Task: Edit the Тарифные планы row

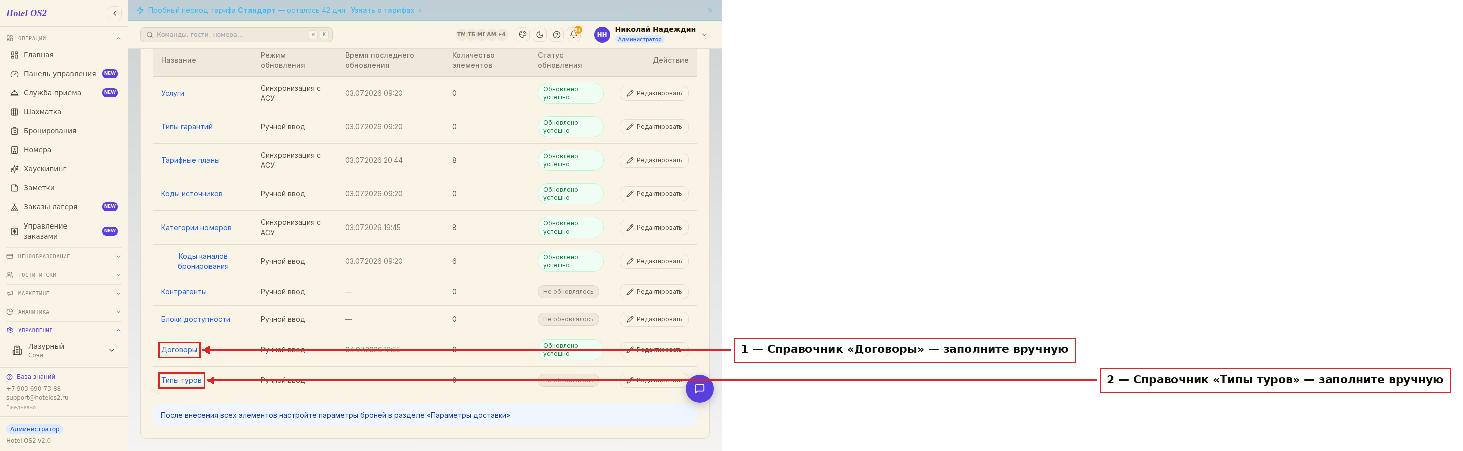Action: pos(654,160)
